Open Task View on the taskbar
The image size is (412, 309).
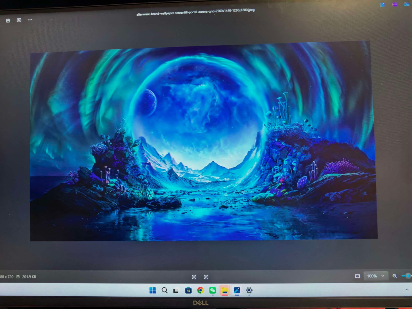click(x=176, y=291)
